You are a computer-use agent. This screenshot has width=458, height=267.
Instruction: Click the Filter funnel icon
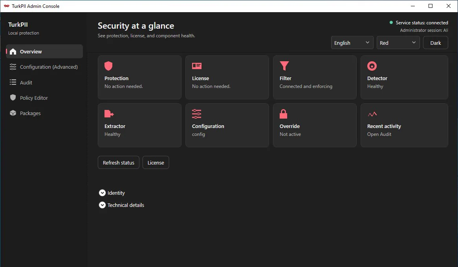coord(284,66)
